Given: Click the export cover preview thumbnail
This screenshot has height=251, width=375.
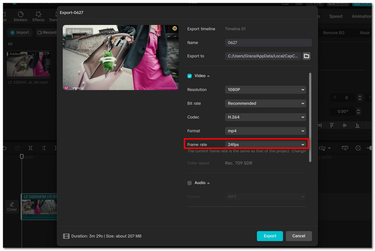Looking at the screenshot, I should click(120, 58).
